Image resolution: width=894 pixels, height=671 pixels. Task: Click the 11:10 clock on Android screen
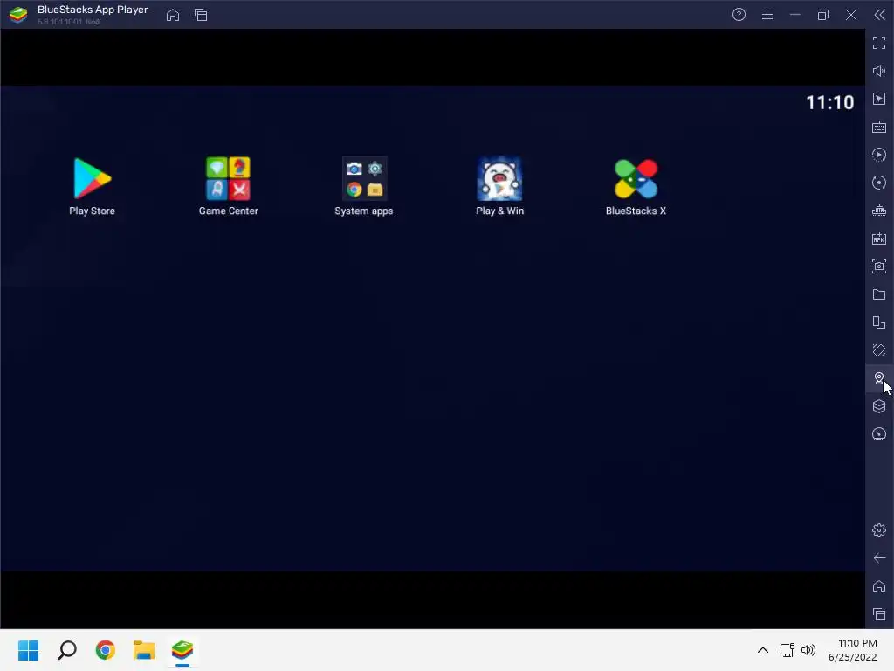pos(829,103)
